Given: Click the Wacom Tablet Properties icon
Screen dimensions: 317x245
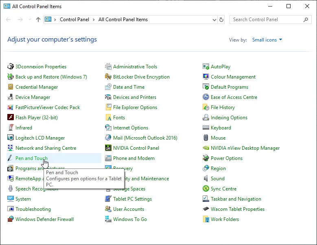Looking at the screenshot, I should [x=206, y=209].
